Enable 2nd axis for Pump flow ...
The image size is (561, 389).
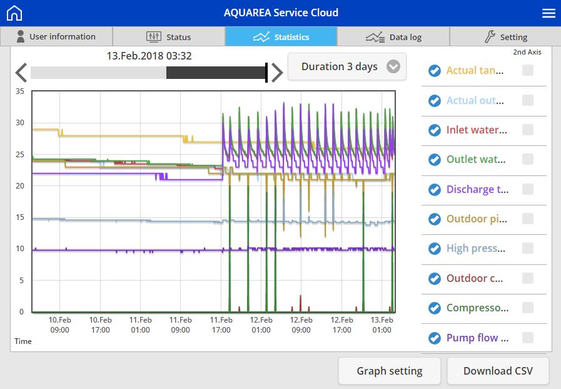528,338
